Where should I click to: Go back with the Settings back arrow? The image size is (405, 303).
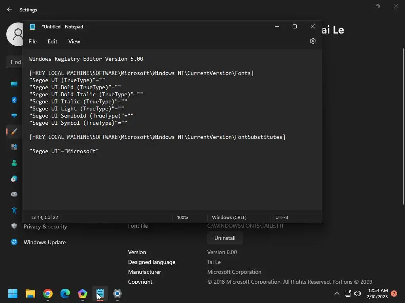pyautogui.click(x=9, y=9)
